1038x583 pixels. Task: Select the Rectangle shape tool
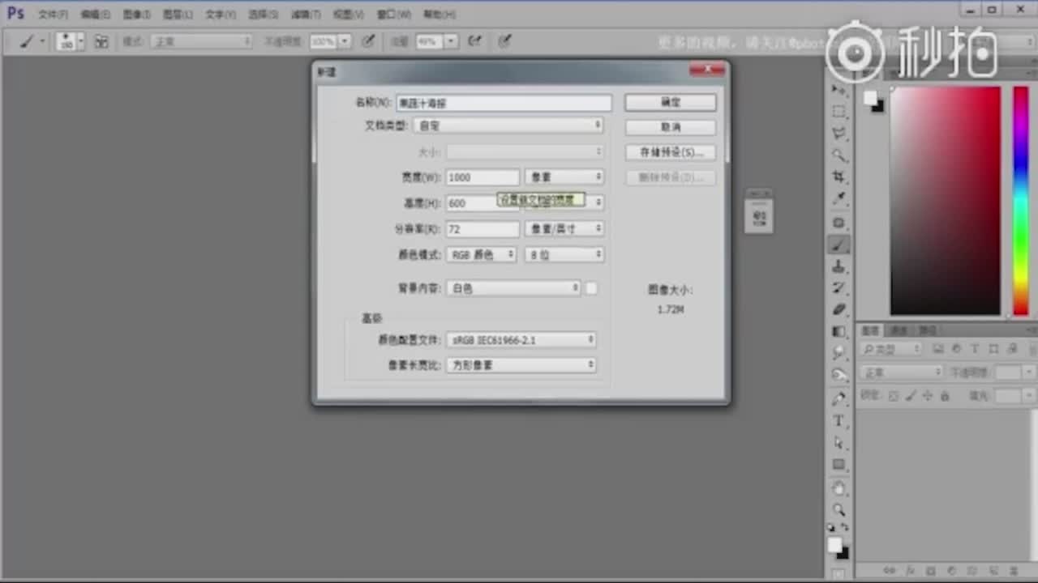click(x=839, y=465)
